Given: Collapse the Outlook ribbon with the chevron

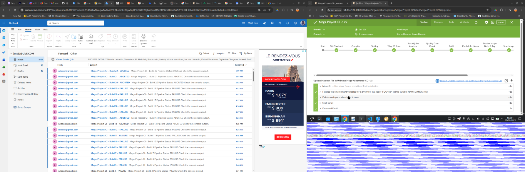Looking at the screenshot, I should click(301, 46).
